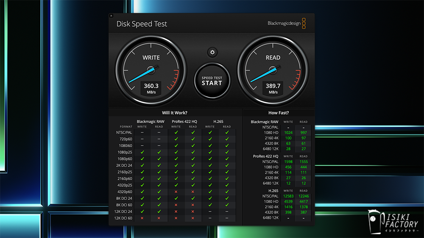424x238 pixels.
Task: Click H.265 read checkmark for NTSC/PAL
Action: pyautogui.click(x=227, y=132)
